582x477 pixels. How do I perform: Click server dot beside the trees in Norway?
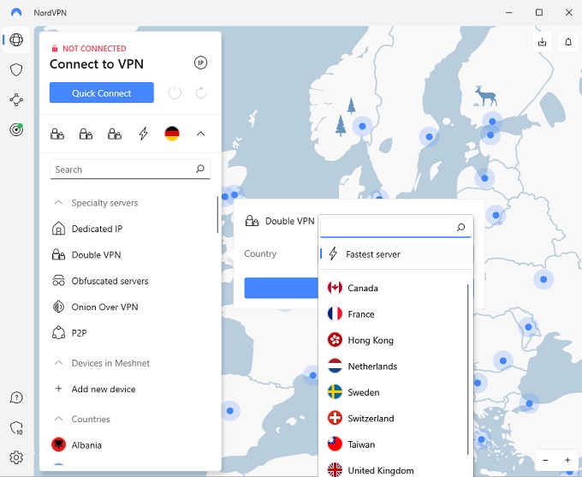[x=362, y=126]
